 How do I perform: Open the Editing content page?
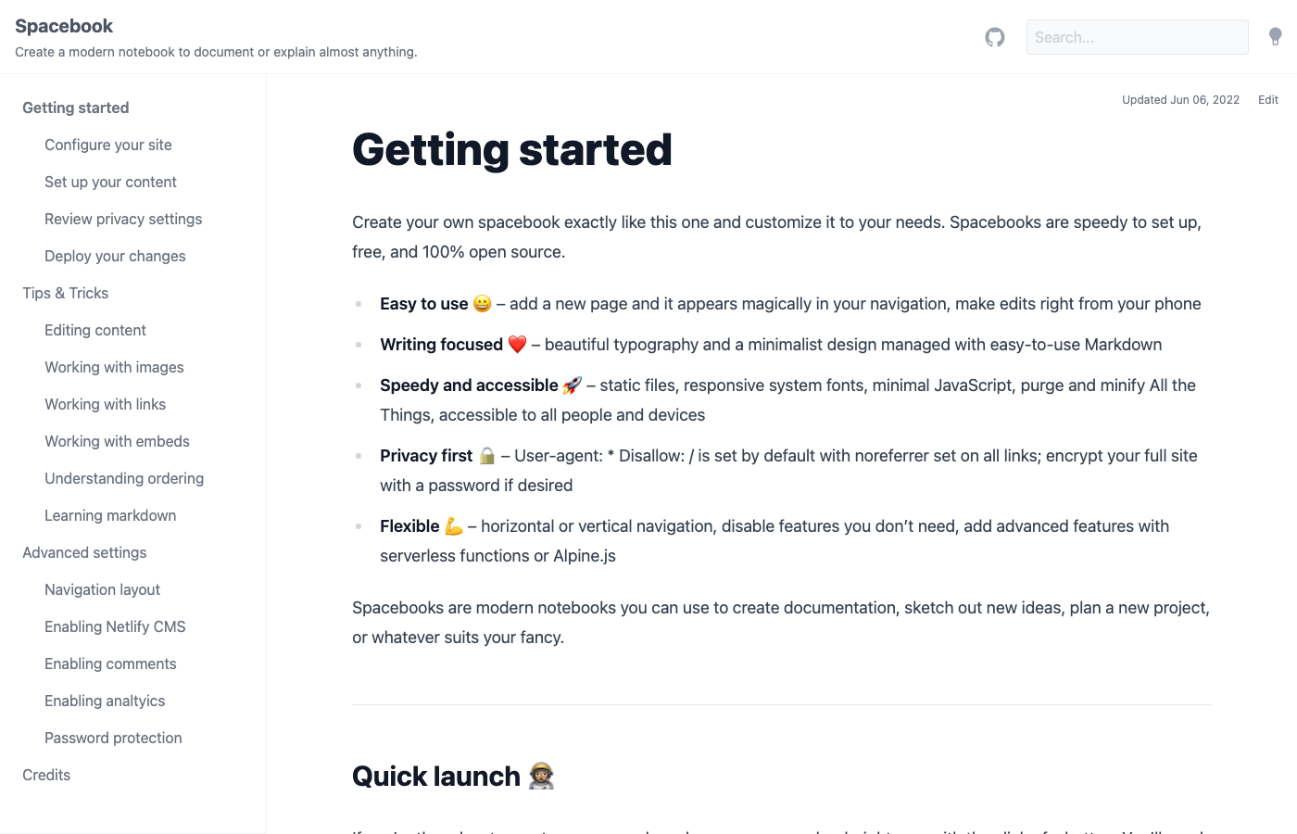(x=94, y=330)
